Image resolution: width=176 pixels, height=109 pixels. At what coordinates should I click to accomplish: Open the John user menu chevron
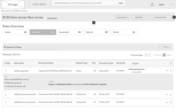tap(172, 4)
